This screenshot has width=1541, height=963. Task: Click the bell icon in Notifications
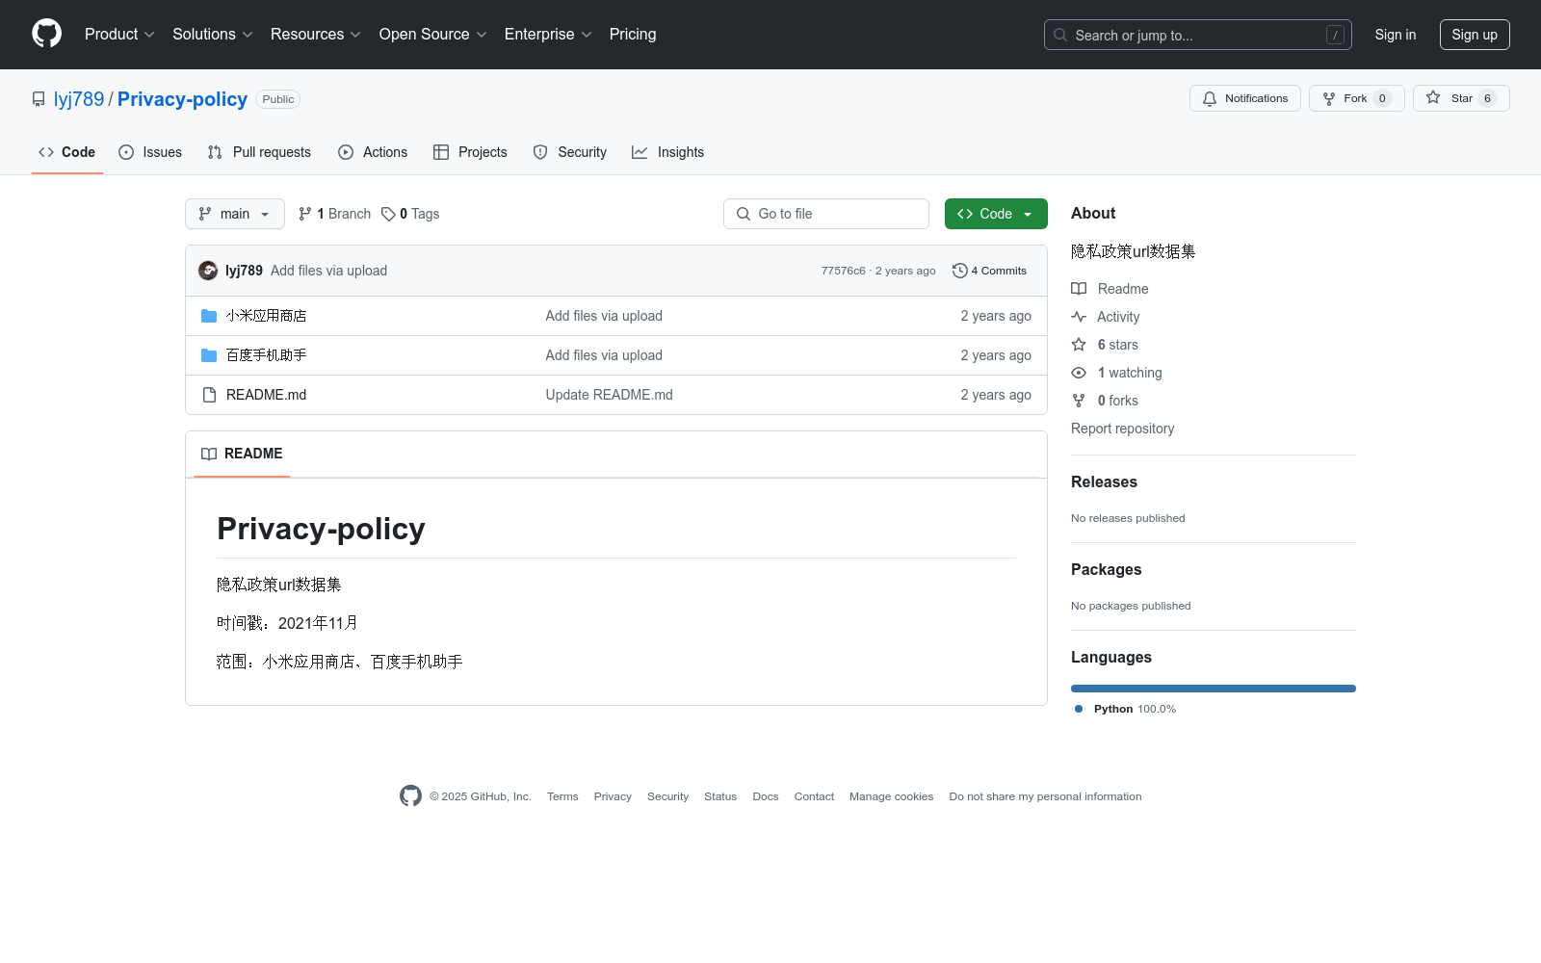1210,98
